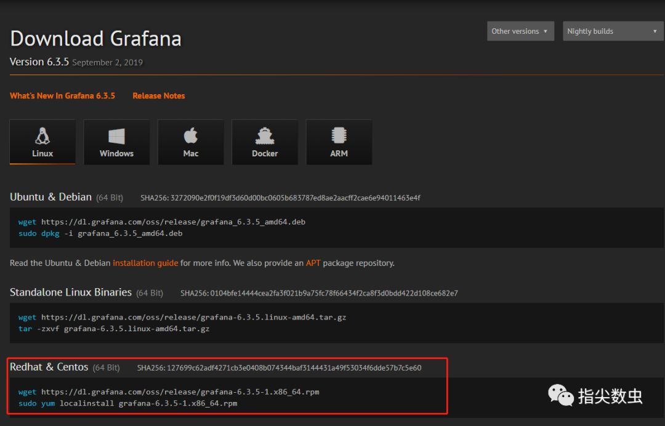Switch to the Windows tab label
This screenshot has width=665, height=426.
116,153
